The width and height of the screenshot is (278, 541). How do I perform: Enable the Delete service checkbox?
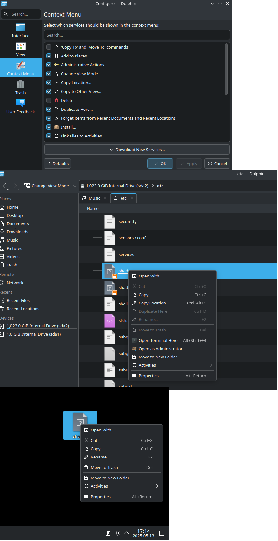click(49, 100)
